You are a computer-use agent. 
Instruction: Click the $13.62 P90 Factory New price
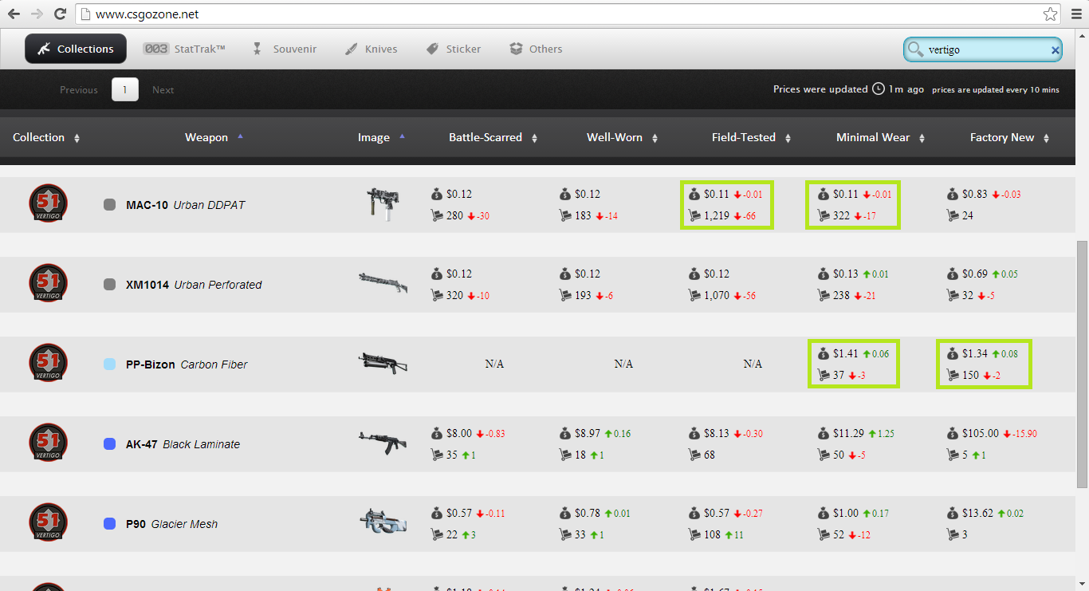[x=977, y=513]
